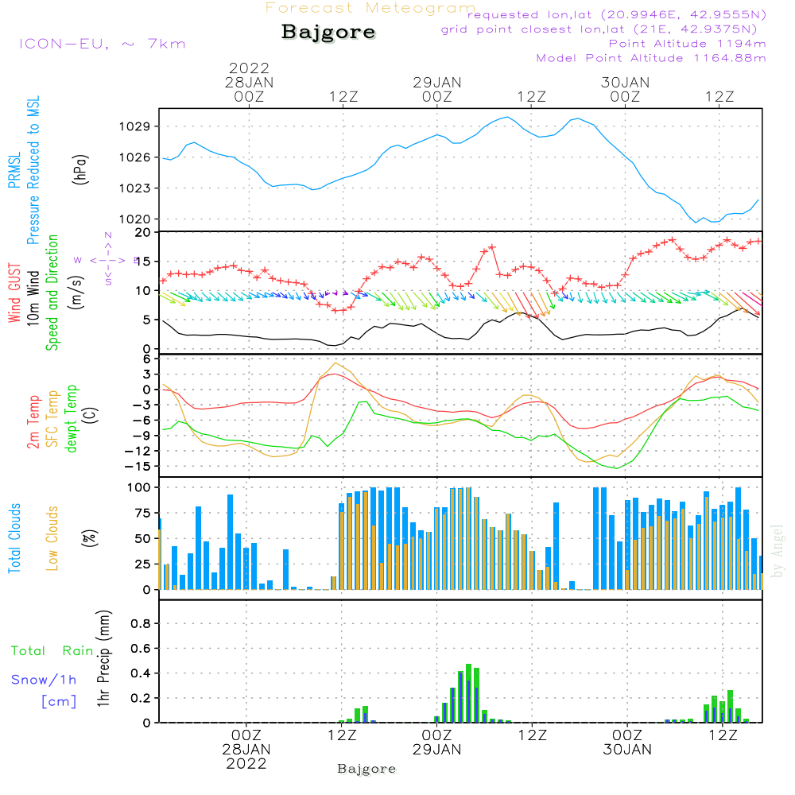
Task: Click the orange 'SFC Temp' legend label
Action: [52, 419]
